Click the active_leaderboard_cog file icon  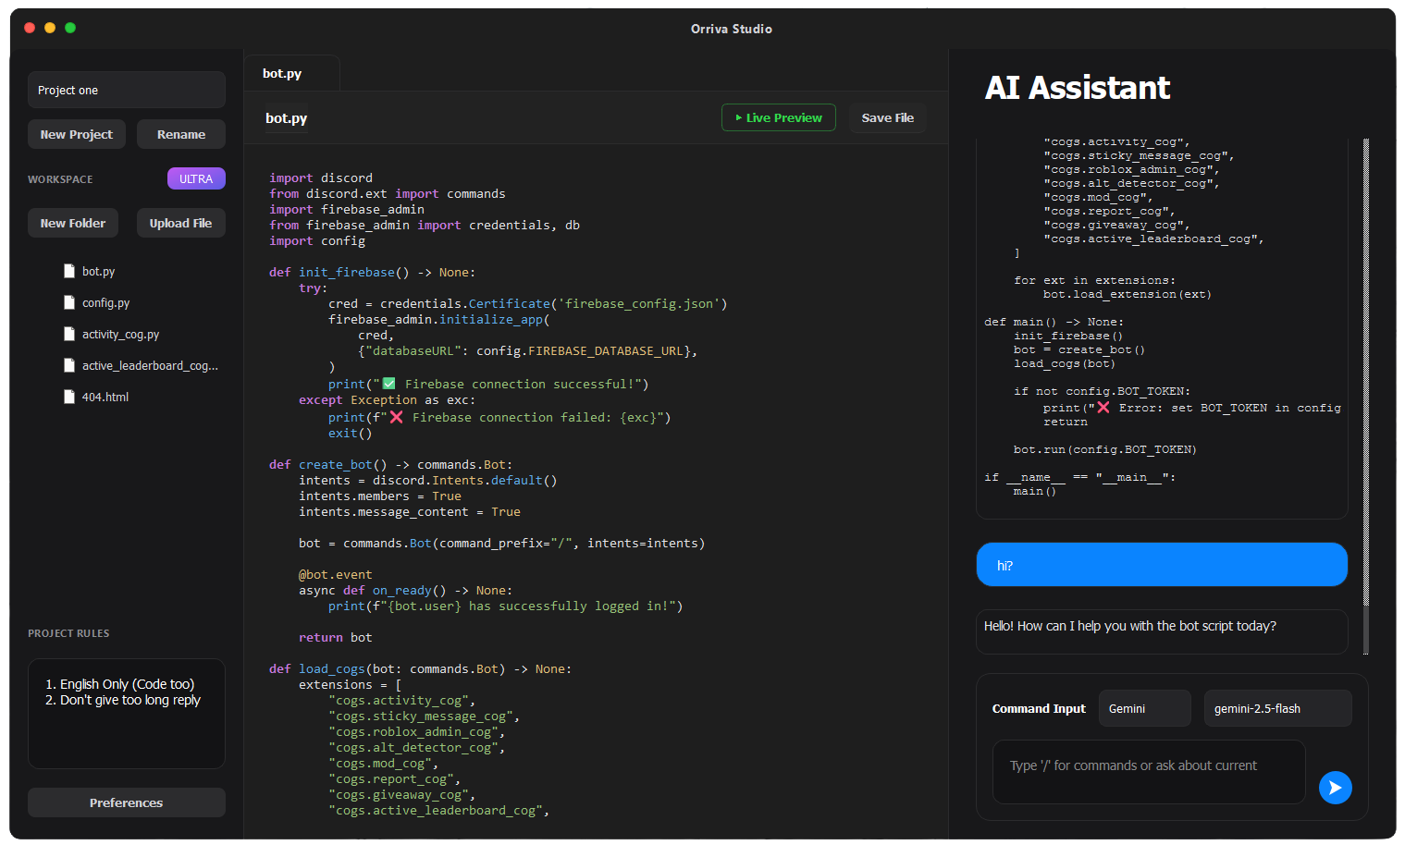coord(69,365)
